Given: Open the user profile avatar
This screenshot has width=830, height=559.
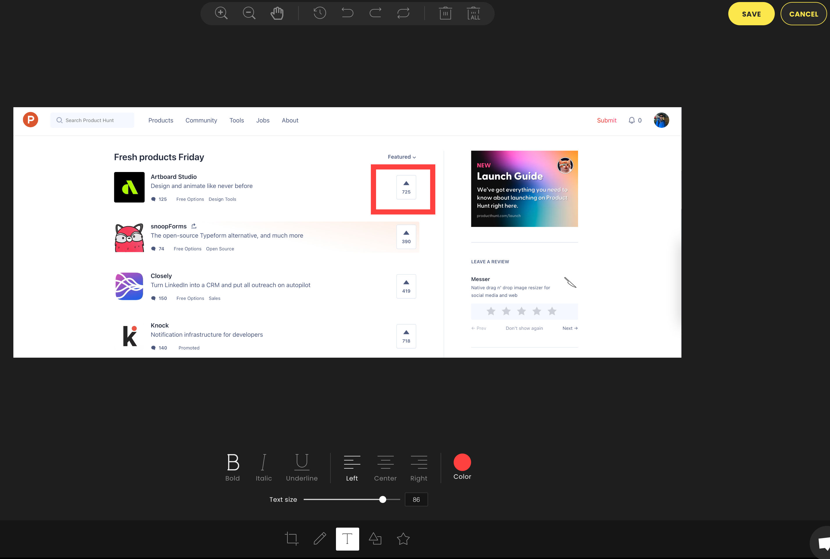Looking at the screenshot, I should click(661, 120).
